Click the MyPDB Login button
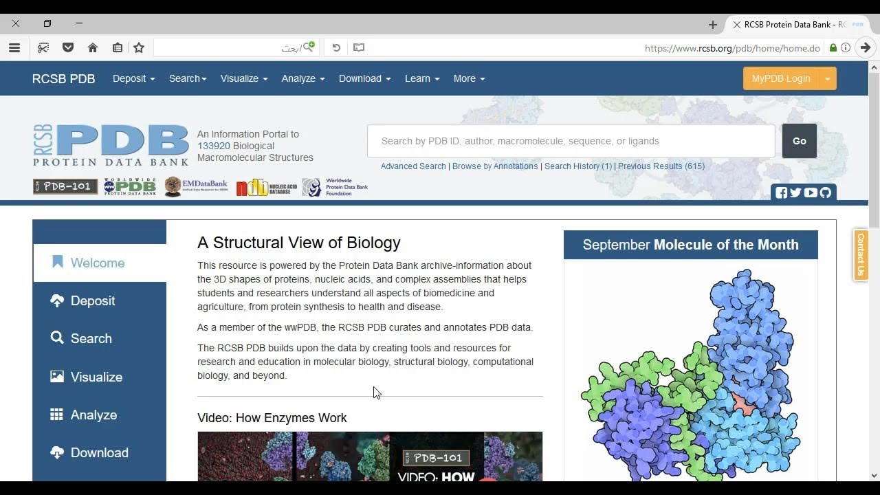 pyautogui.click(x=781, y=78)
